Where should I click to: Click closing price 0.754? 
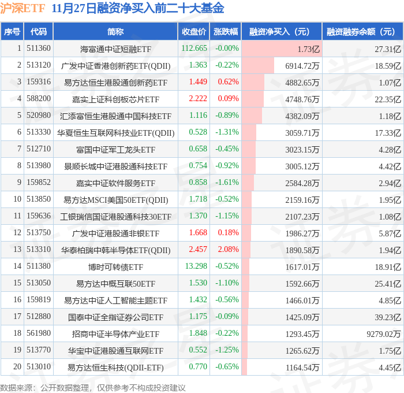(x=198, y=166)
